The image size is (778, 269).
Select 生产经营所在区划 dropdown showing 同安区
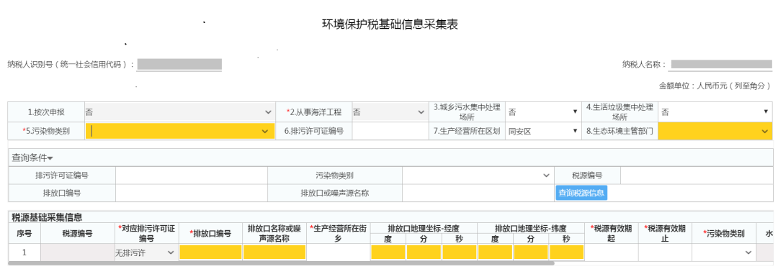[x=543, y=132]
